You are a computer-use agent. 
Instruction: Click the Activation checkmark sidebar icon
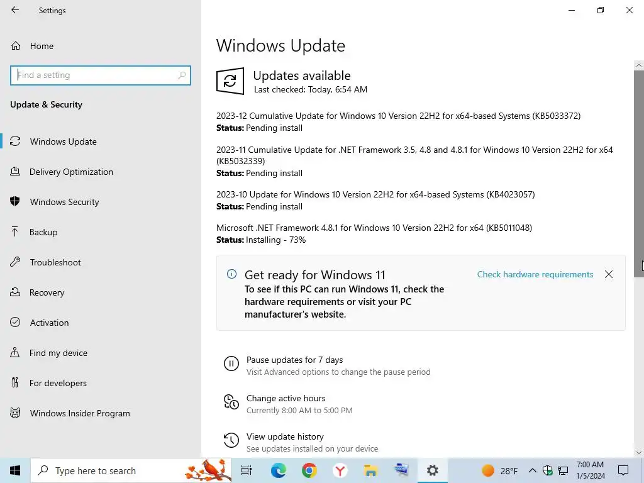[15, 323]
